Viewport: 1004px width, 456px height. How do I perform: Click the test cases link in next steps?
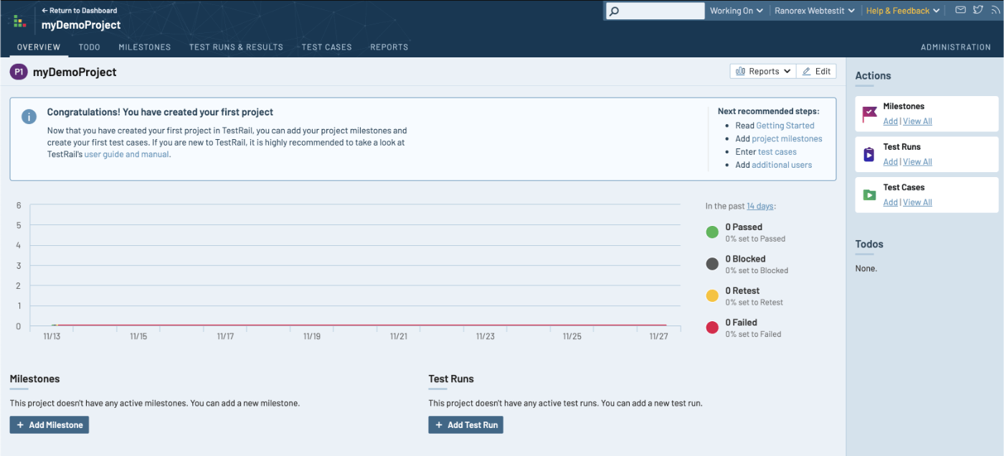point(777,152)
